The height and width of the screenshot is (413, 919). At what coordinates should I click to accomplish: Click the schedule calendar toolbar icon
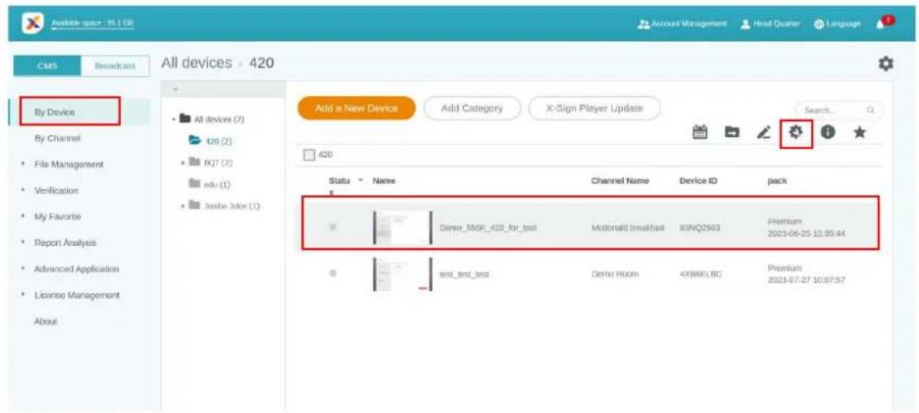(x=699, y=132)
